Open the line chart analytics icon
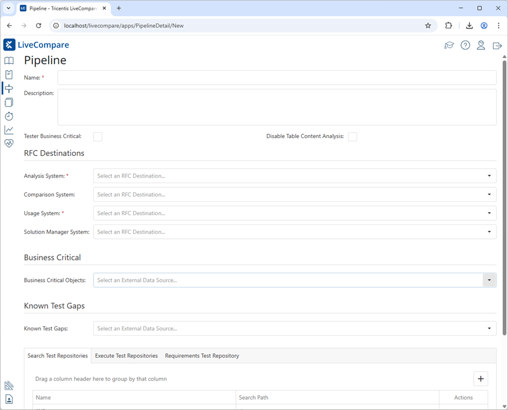 9,130
